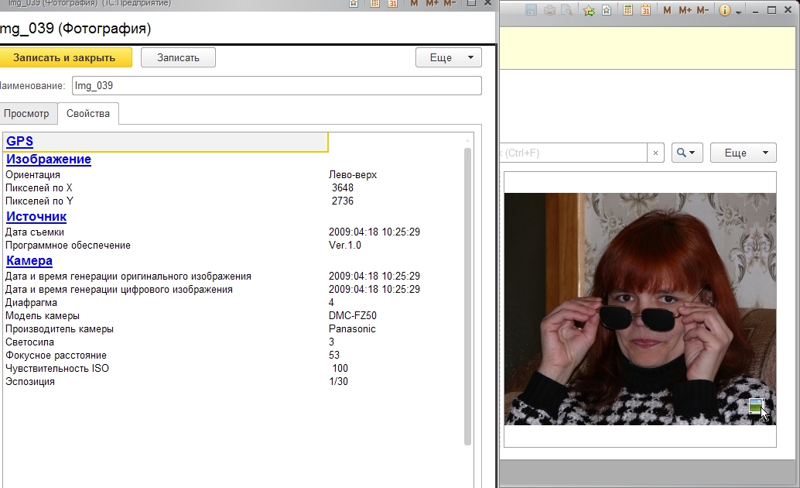Click the Камера section heading link
Screen dimensions: 800x488
coord(29,261)
